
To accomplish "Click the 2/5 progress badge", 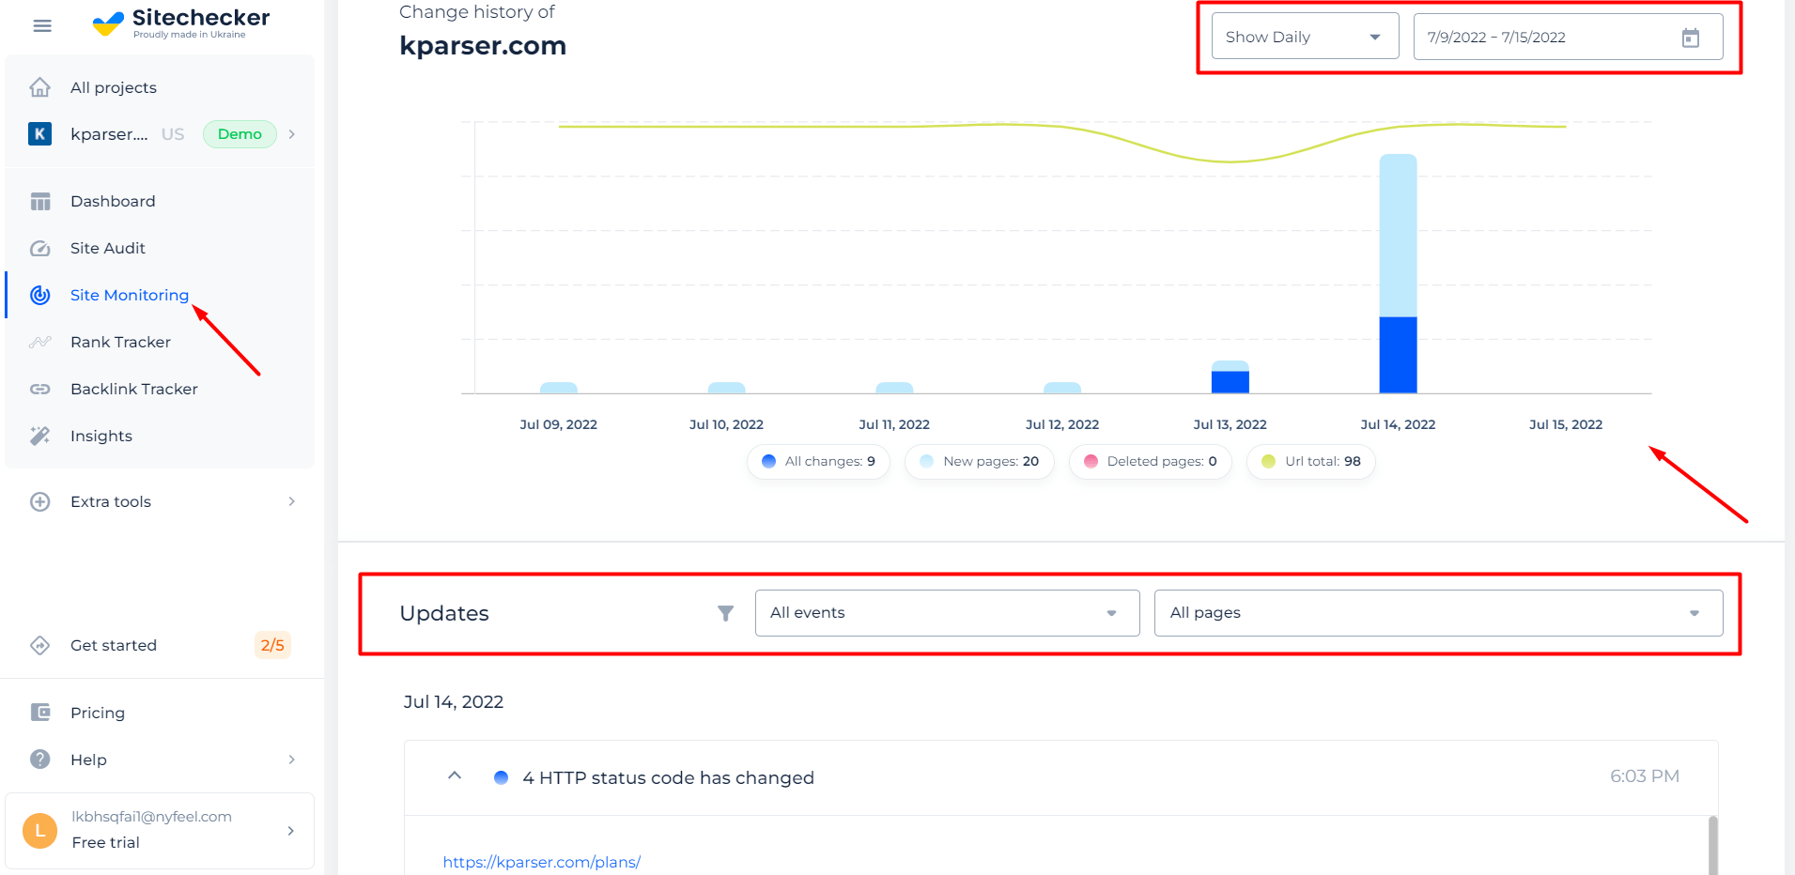I will pos(272,645).
